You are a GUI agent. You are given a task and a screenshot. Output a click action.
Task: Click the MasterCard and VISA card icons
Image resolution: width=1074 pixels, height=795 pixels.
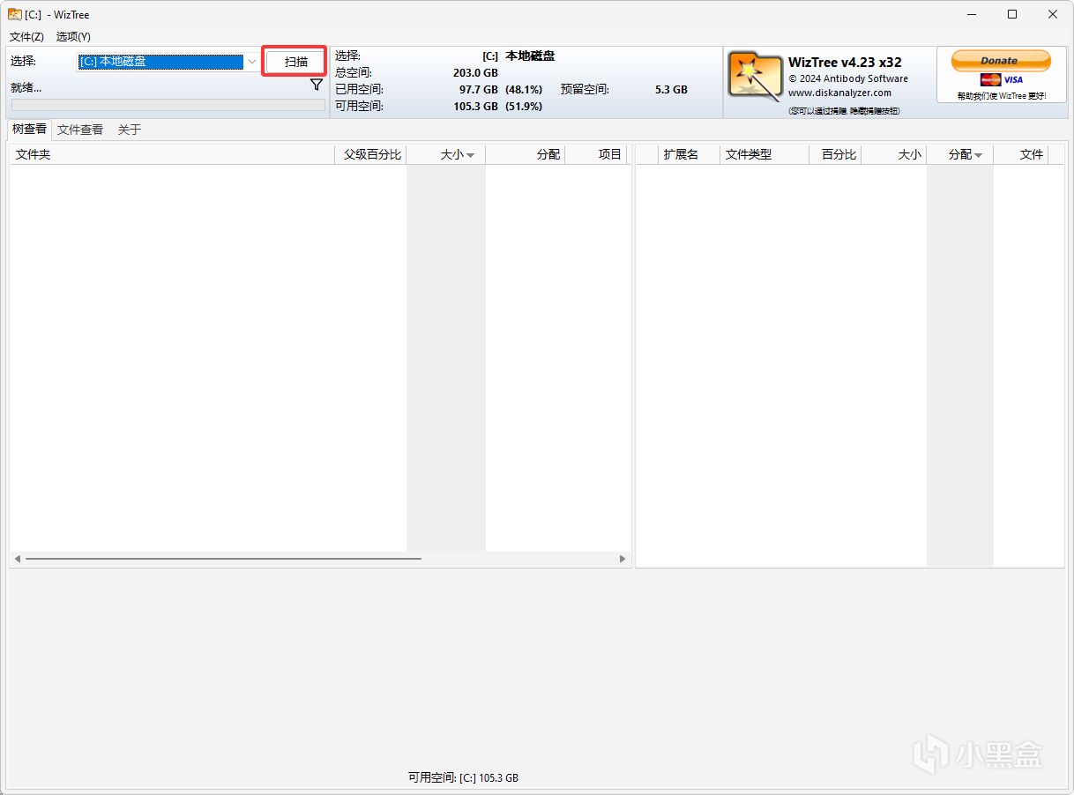tap(1002, 80)
